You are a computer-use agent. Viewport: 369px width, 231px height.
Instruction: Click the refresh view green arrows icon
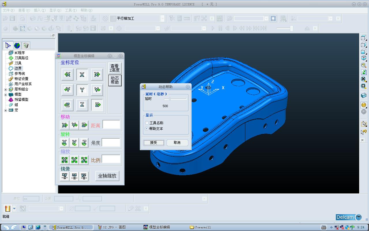click(364, 72)
